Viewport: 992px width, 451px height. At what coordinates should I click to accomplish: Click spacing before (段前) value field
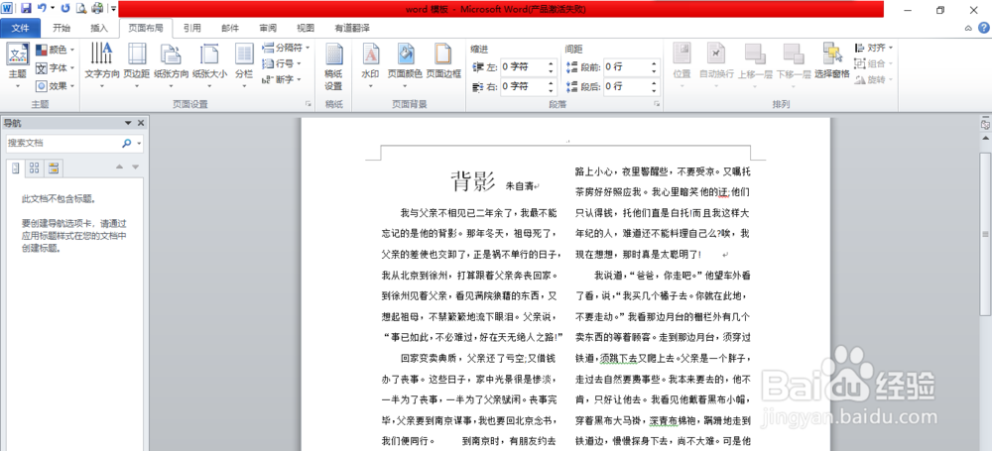[x=624, y=67]
